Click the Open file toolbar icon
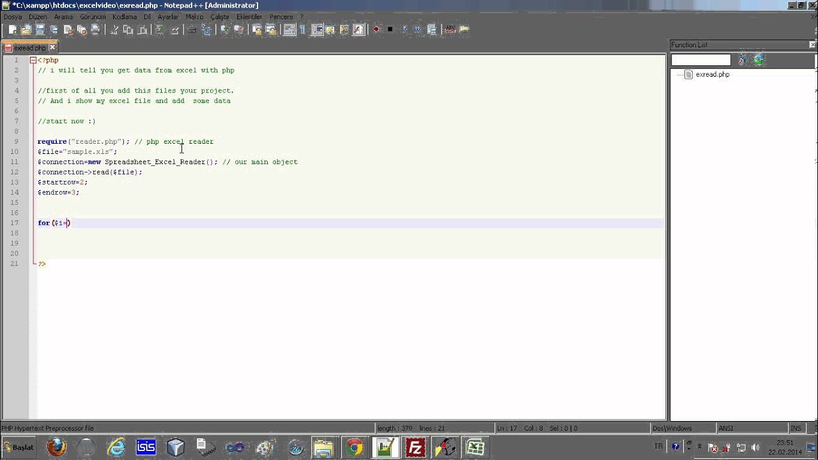 (26, 29)
